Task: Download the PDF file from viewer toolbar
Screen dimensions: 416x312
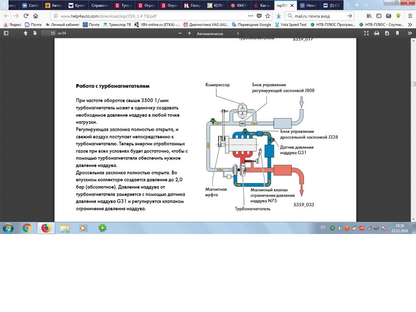Action: 387,33
